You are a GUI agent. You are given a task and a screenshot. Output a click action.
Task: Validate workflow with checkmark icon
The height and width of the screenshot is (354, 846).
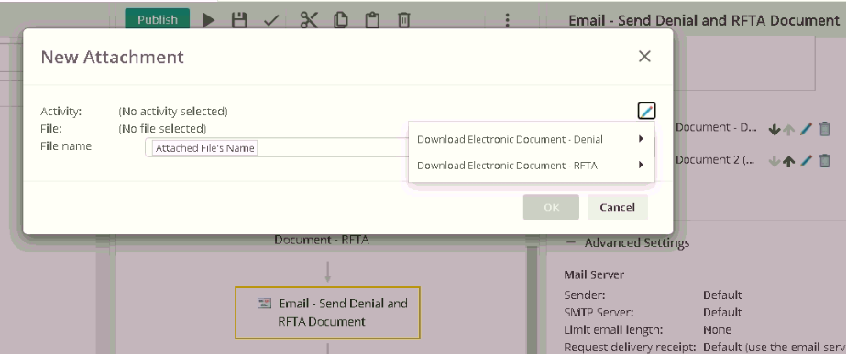tap(271, 20)
